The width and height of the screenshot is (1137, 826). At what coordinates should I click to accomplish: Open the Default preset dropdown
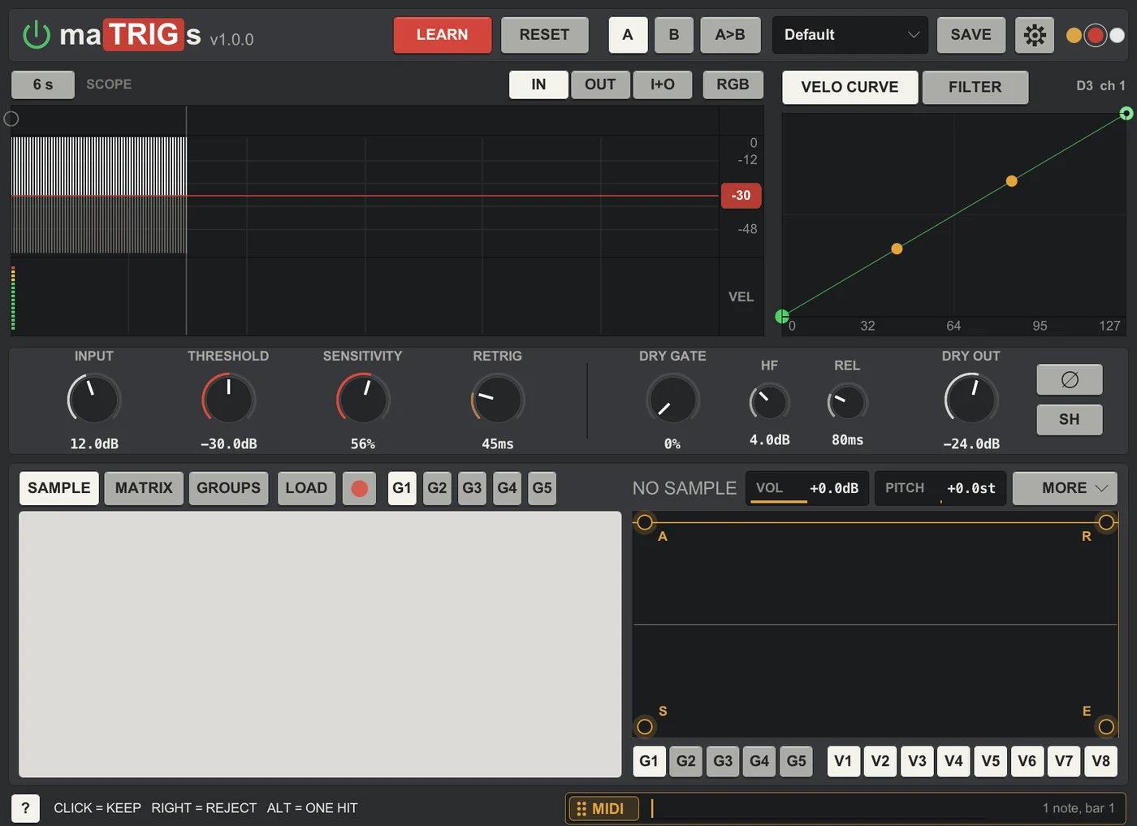[850, 35]
